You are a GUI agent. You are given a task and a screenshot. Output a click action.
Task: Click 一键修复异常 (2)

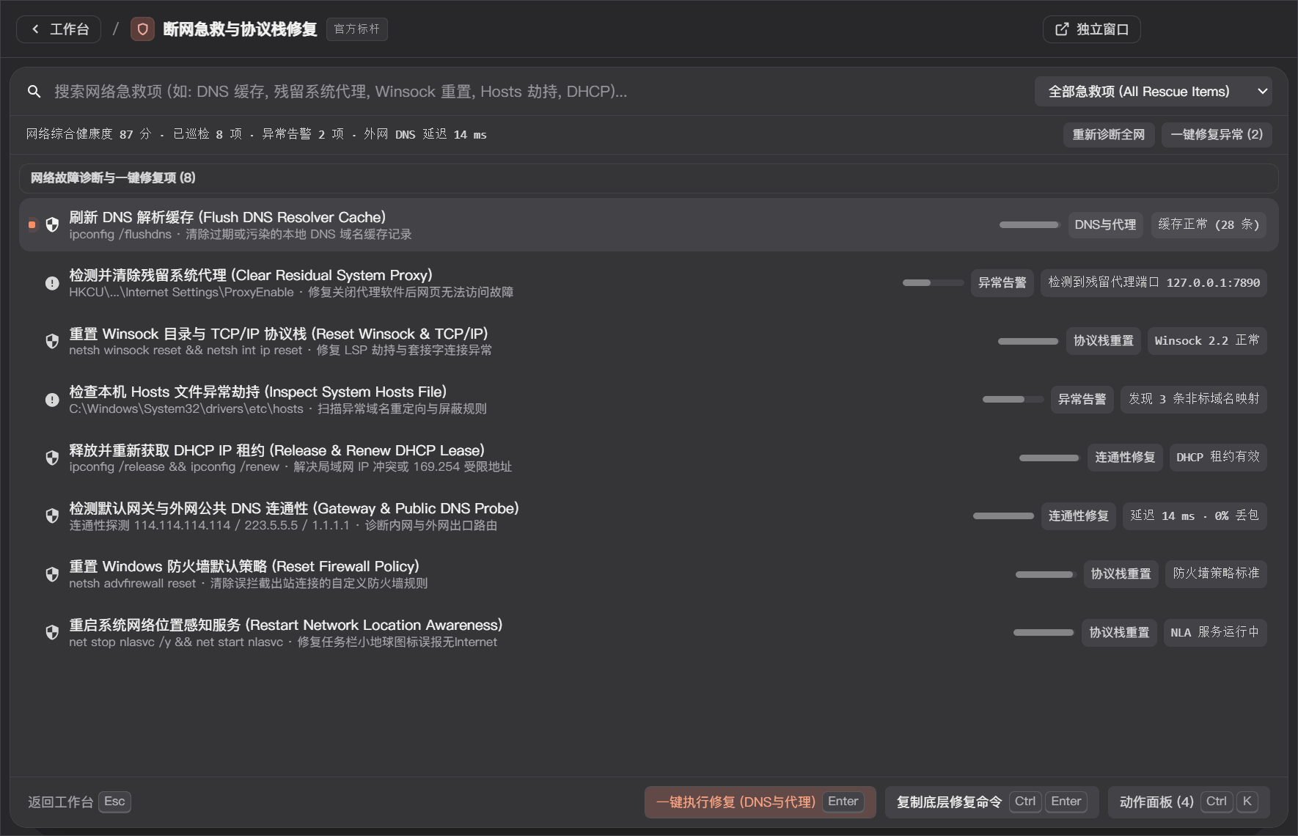pyautogui.click(x=1217, y=135)
